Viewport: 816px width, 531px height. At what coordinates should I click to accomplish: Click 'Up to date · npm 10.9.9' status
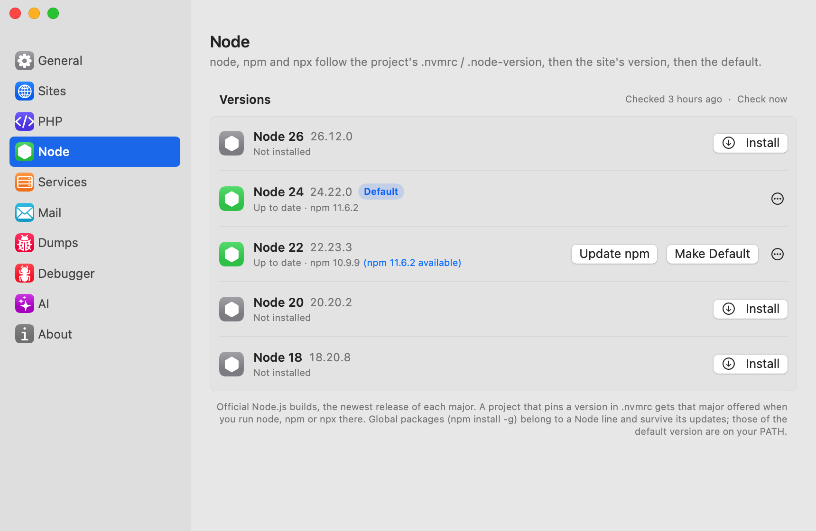306,263
